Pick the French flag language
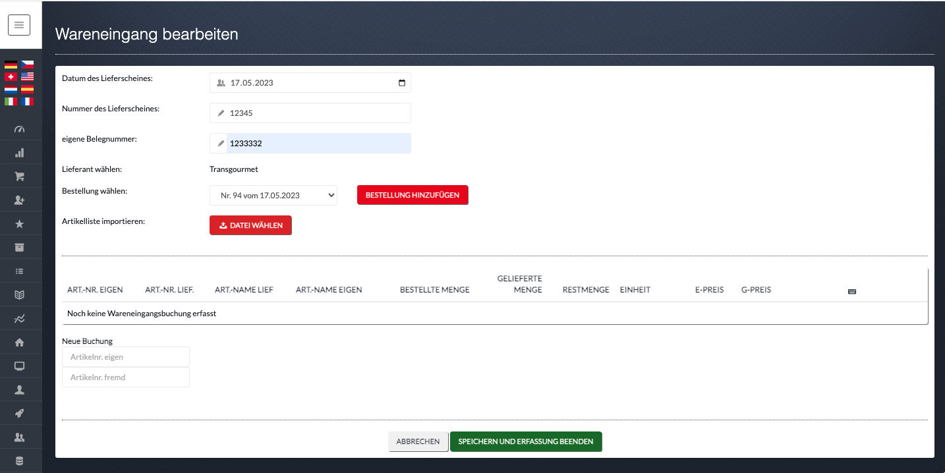Image resolution: width=945 pixels, height=473 pixels. click(x=27, y=101)
